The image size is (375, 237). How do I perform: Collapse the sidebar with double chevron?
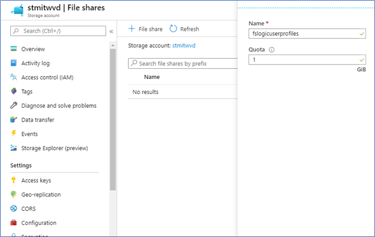tap(111, 32)
